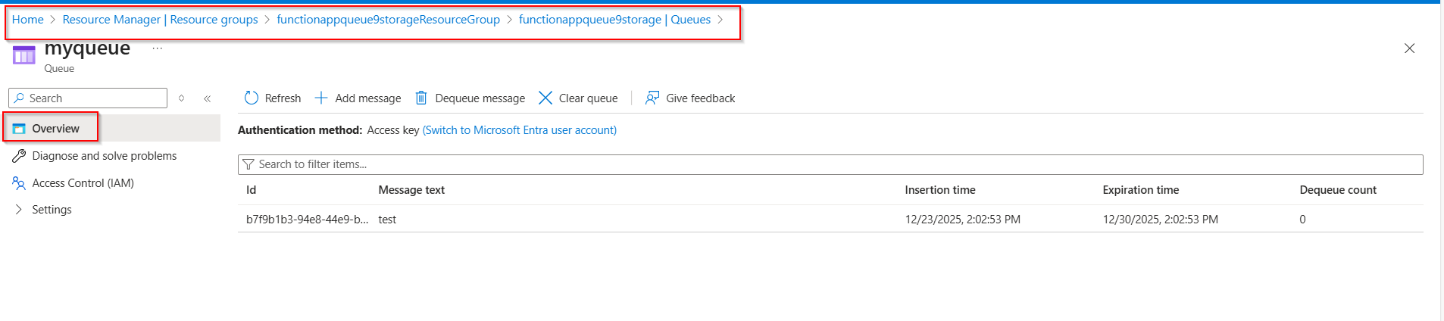This screenshot has width=1444, height=321.
Task: Click the Refresh circular arrow icon
Action: (x=252, y=98)
